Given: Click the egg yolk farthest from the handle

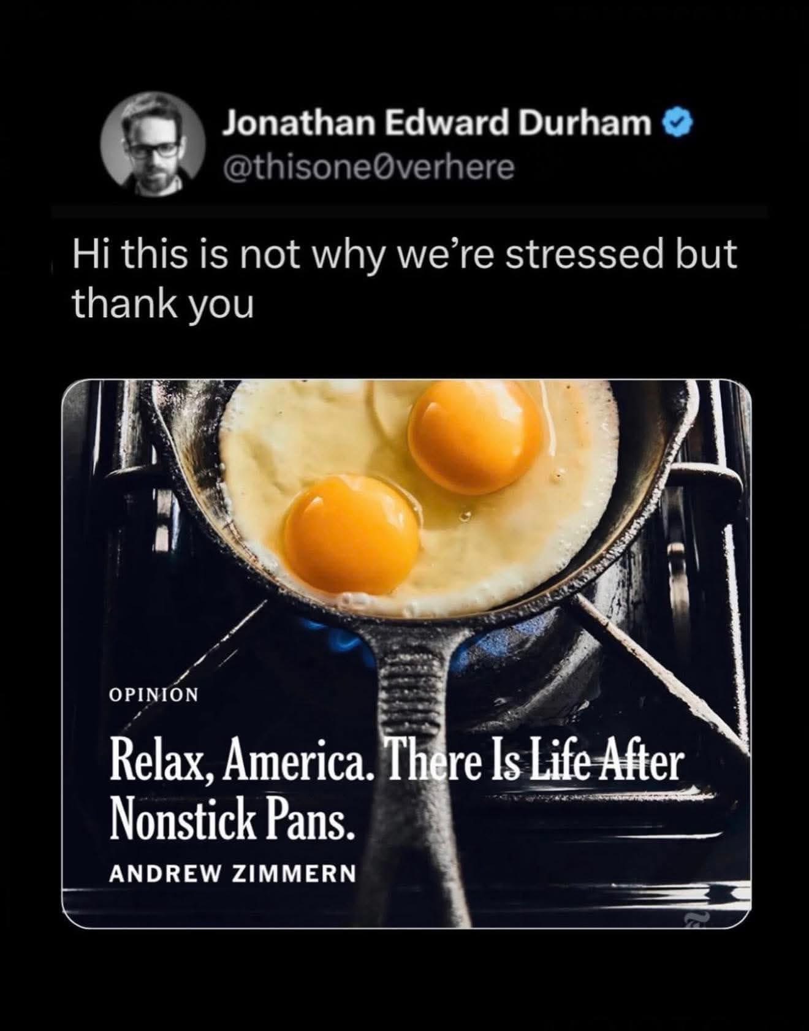Looking at the screenshot, I should tap(476, 436).
